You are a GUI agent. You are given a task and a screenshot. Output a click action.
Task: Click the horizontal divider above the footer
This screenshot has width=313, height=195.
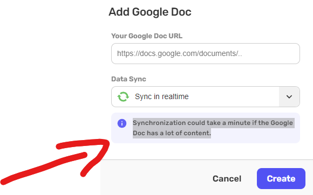point(207,159)
